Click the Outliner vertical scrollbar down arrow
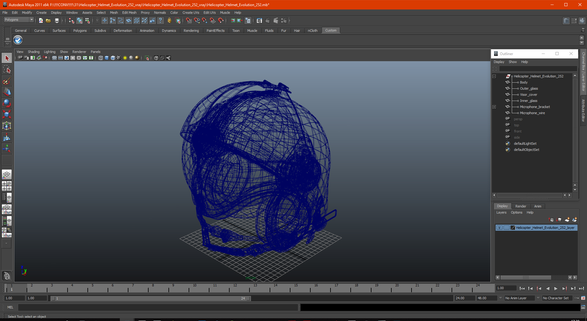 coord(575,190)
